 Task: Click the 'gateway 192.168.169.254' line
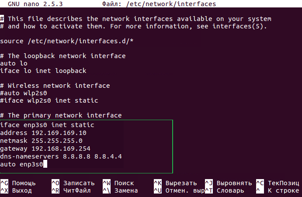tap(45, 149)
